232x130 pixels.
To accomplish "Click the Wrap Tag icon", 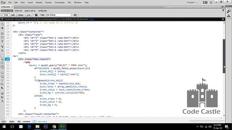I will tap(2, 81).
